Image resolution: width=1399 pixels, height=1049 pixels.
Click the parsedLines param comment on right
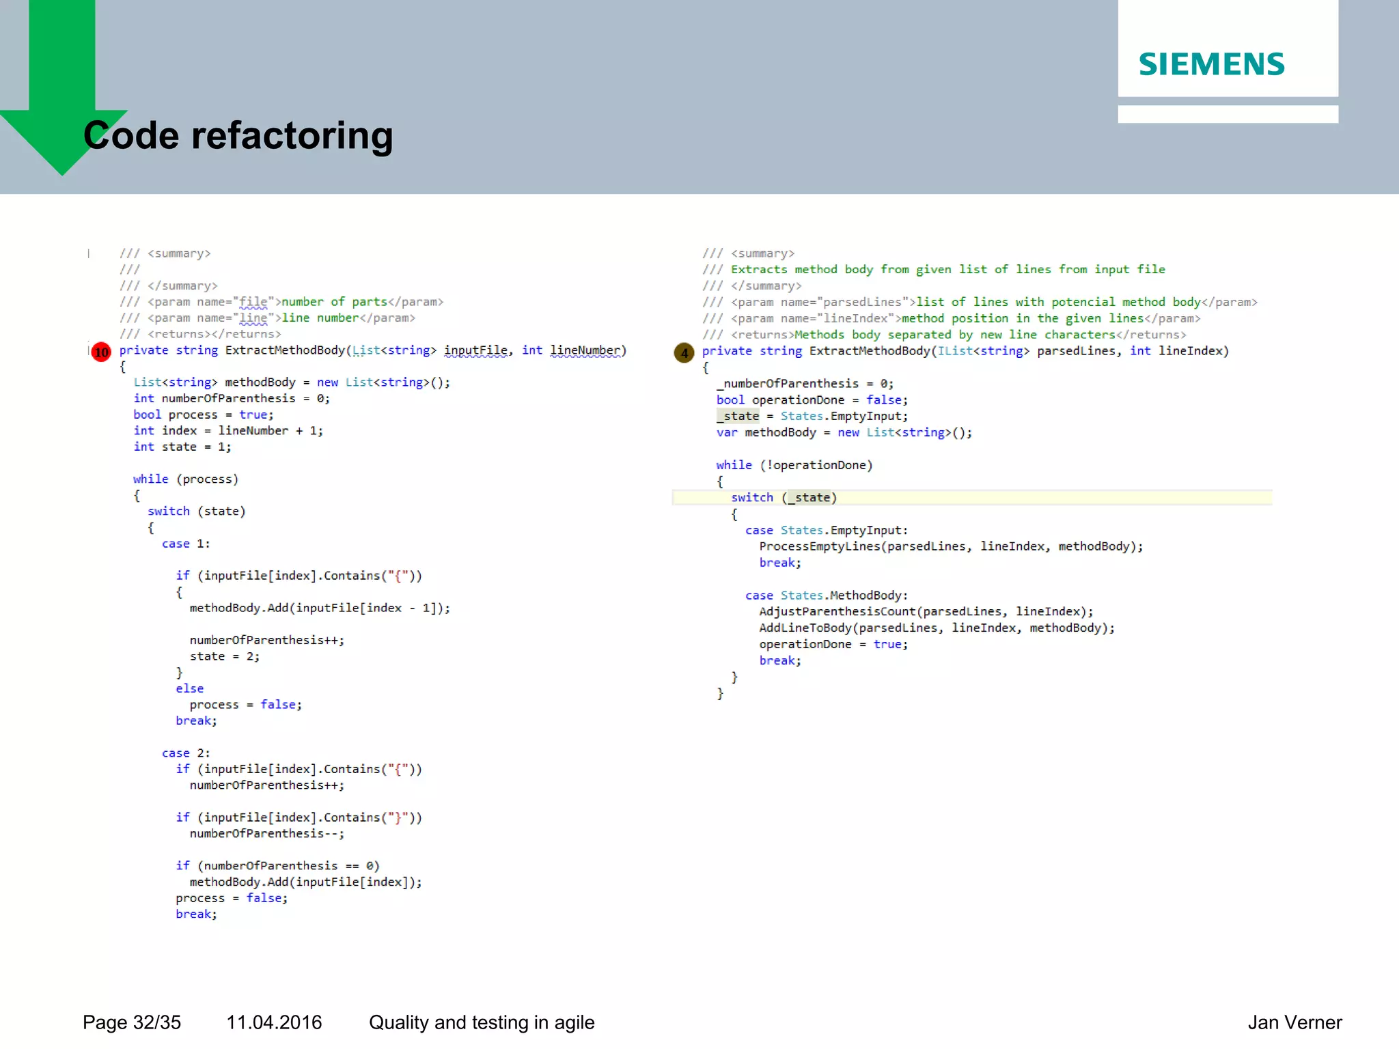980,302
